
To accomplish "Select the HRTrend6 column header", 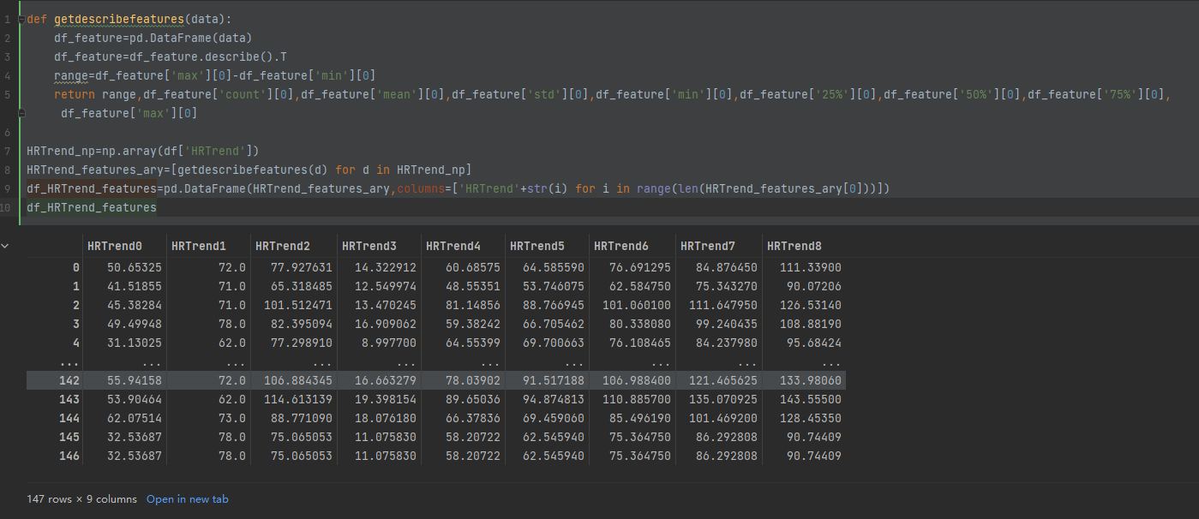I will pyautogui.click(x=621, y=246).
